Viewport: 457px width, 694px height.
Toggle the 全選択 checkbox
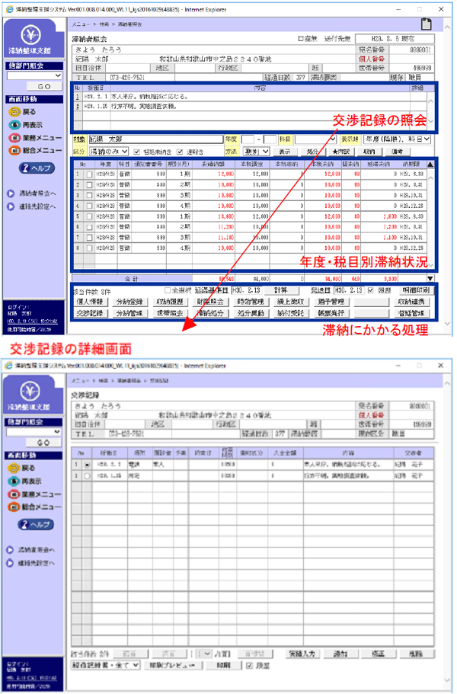pos(168,291)
